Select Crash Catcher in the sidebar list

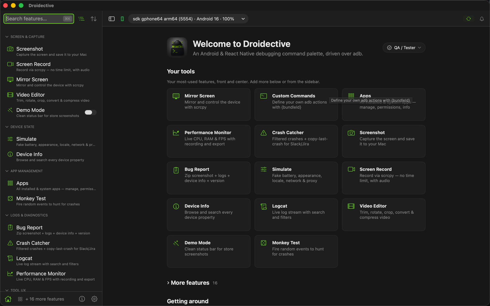(x=51, y=245)
